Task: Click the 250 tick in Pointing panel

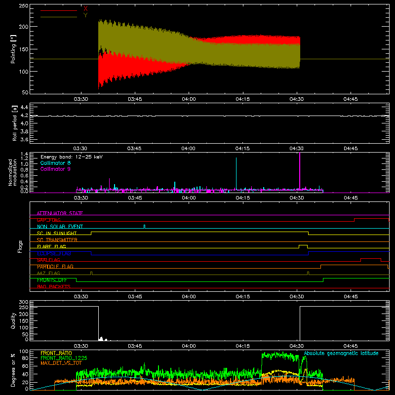Action: point(24,5)
